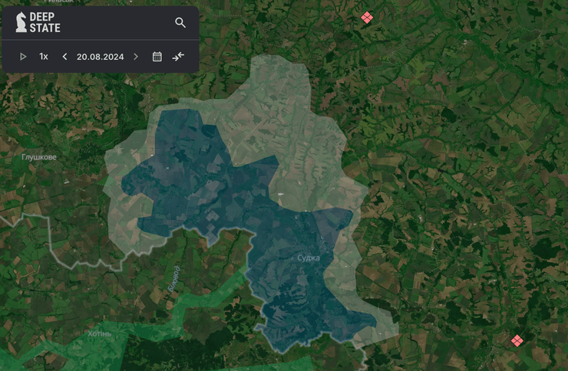
Task: Go to the previous date
Action: 64,57
